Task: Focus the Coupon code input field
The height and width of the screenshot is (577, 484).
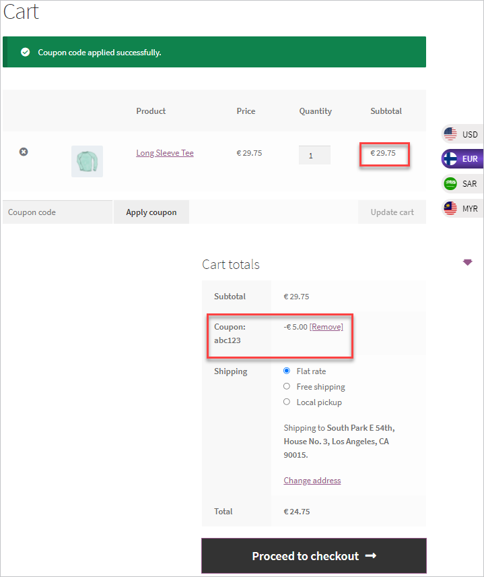Action: (x=58, y=212)
